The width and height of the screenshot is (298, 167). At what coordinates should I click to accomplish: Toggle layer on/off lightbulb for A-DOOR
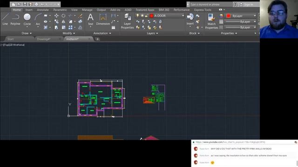tap(138, 16)
